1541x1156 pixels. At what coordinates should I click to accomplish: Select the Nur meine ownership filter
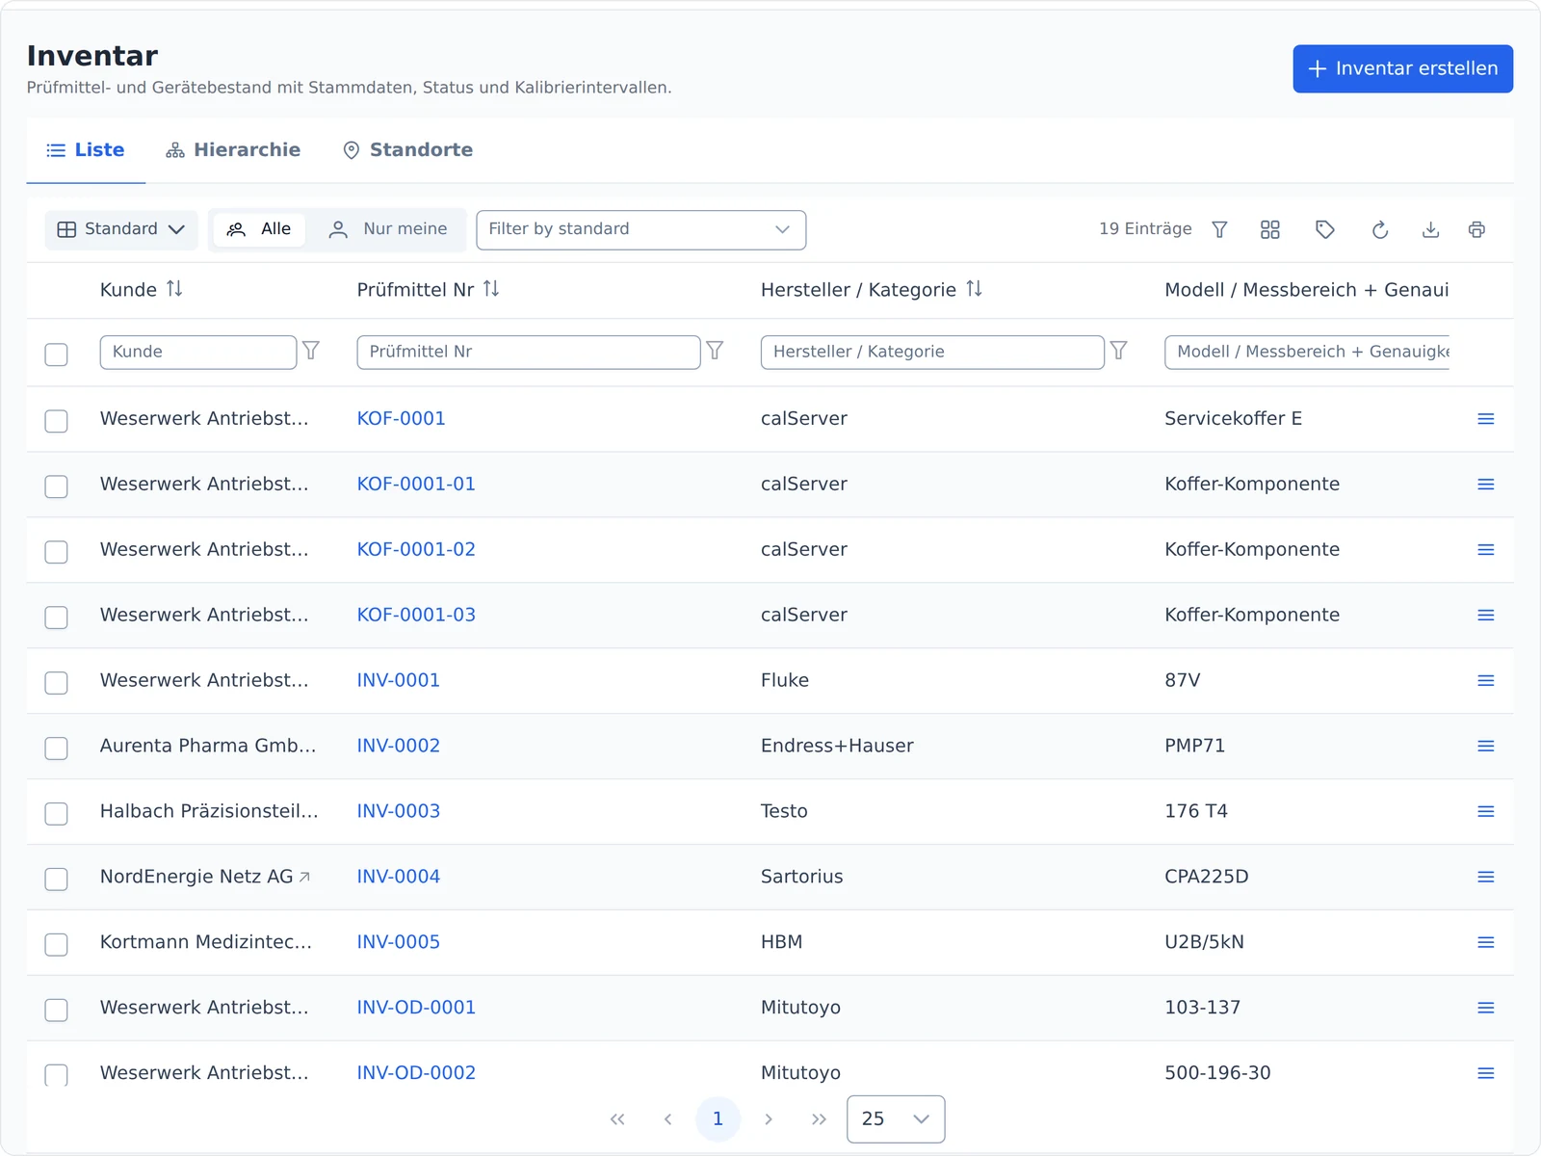(388, 229)
